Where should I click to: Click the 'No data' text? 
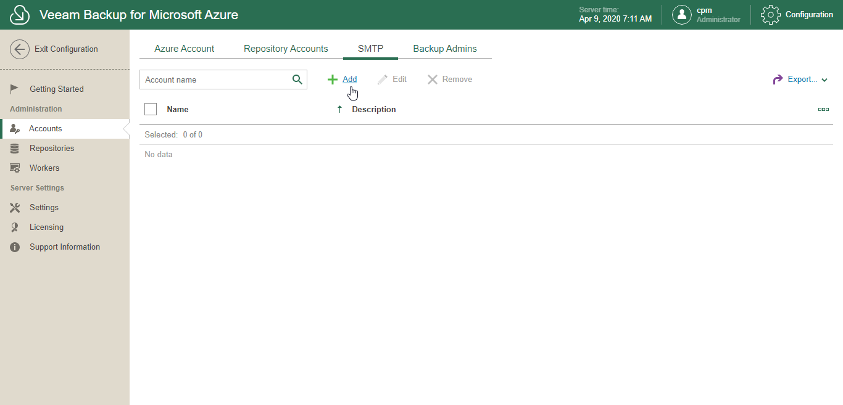(x=159, y=155)
